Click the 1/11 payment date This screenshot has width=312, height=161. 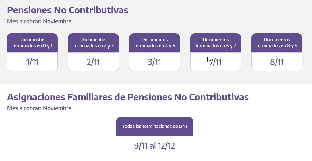[32, 62]
